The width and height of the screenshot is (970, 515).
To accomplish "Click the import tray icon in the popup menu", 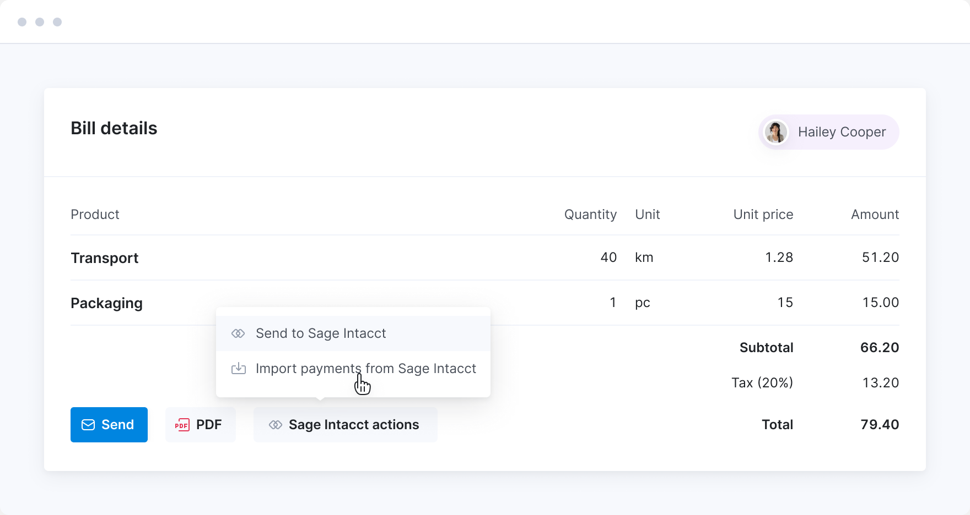I will click(x=238, y=369).
